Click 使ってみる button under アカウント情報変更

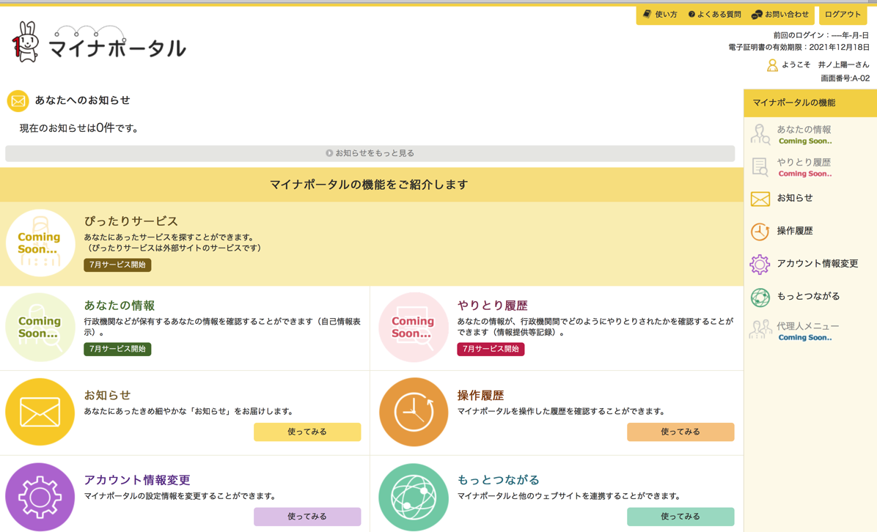(x=307, y=517)
